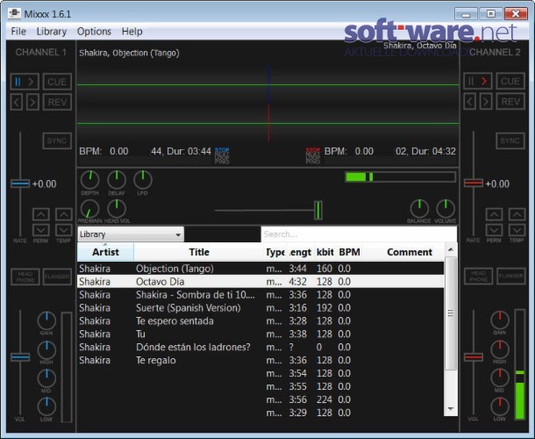Click Channel 1 play/pause button
535x439 pixels.
[x=25, y=82]
